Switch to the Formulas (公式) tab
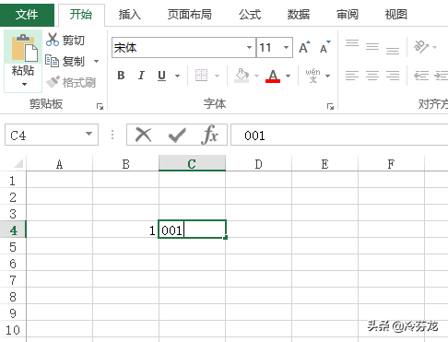Image resolution: width=448 pixels, height=342 pixels. pyautogui.click(x=250, y=15)
